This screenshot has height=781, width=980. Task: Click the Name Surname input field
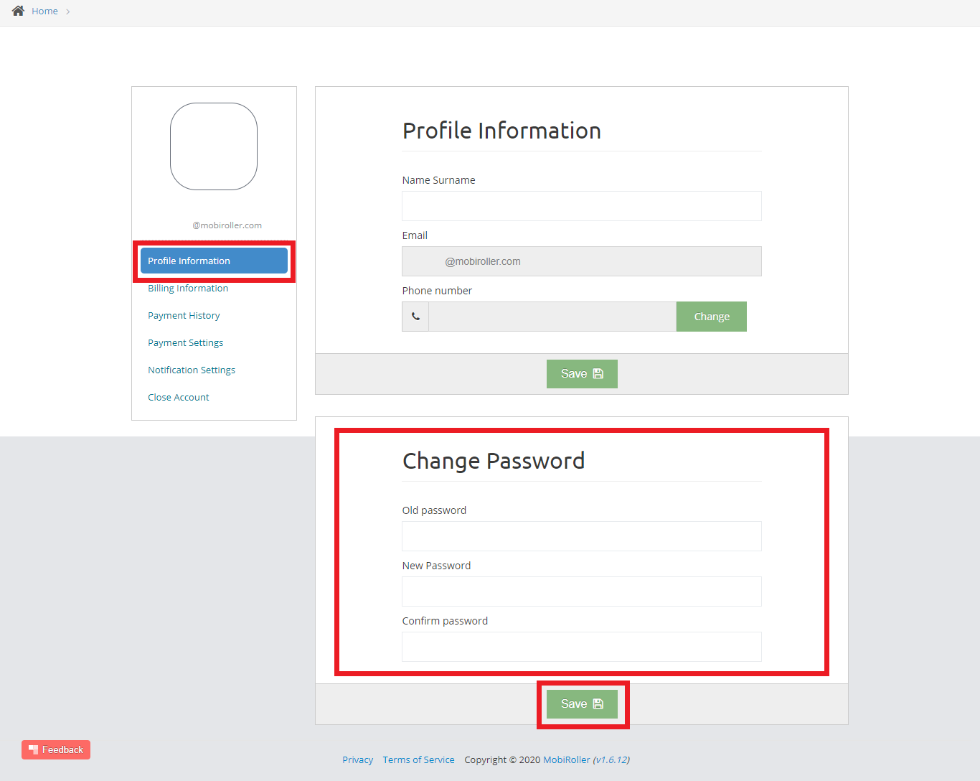coord(582,206)
